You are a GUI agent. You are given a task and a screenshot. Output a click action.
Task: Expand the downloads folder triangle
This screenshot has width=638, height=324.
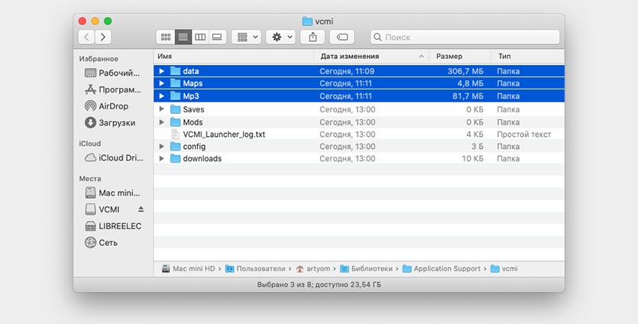click(162, 159)
